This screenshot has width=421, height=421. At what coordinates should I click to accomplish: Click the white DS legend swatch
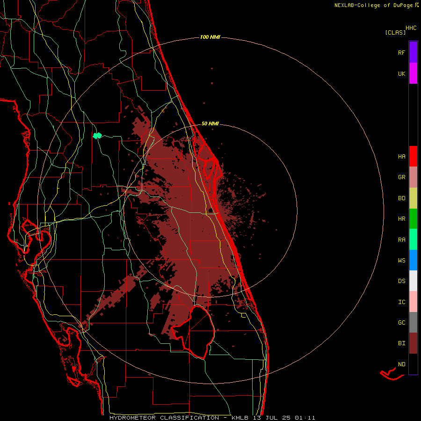point(413,281)
